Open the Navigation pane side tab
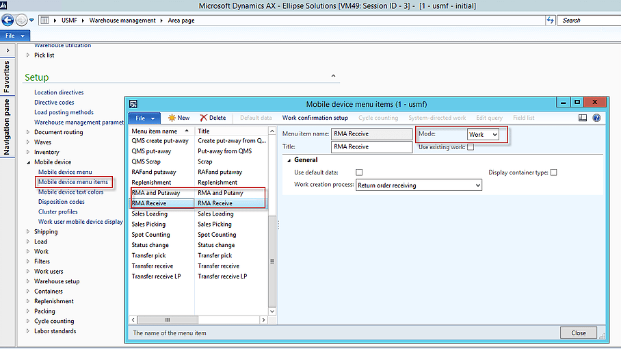This screenshot has width=621, height=349. coord(7,127)
